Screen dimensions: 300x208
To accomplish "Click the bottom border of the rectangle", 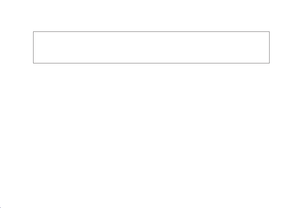I will pyautogui.click(x=151, y=63).
